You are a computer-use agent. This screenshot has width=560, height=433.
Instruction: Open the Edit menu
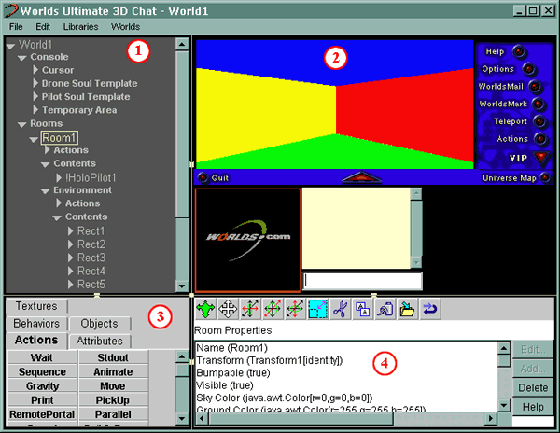pos(43,27)
